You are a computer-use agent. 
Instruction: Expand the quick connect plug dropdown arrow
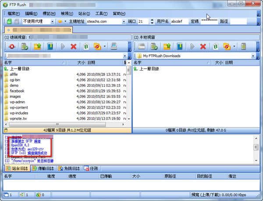coord(65,21)
